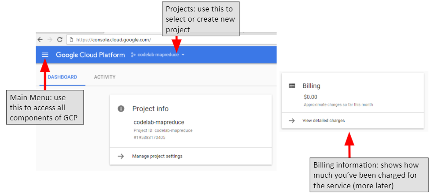Click the Billing credit card icon
This screenshot has height=194, width=434.
coord(292,86)
